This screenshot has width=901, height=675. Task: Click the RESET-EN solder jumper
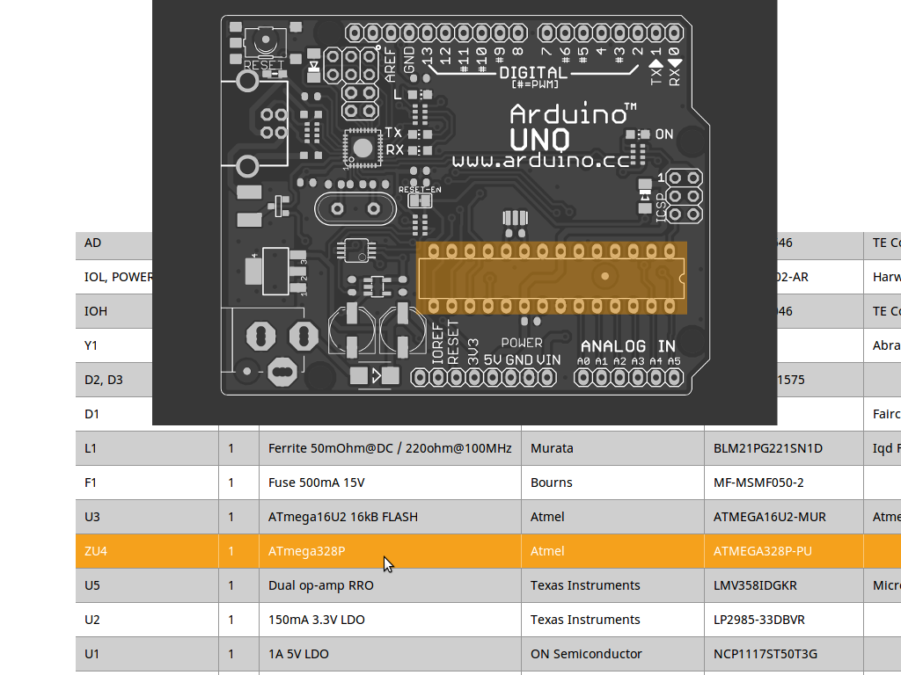coord(421,200)
